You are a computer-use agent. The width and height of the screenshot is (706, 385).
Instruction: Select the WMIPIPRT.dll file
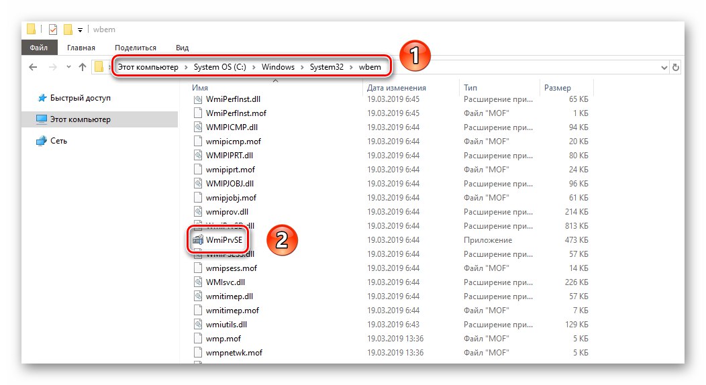click(230, 156)
